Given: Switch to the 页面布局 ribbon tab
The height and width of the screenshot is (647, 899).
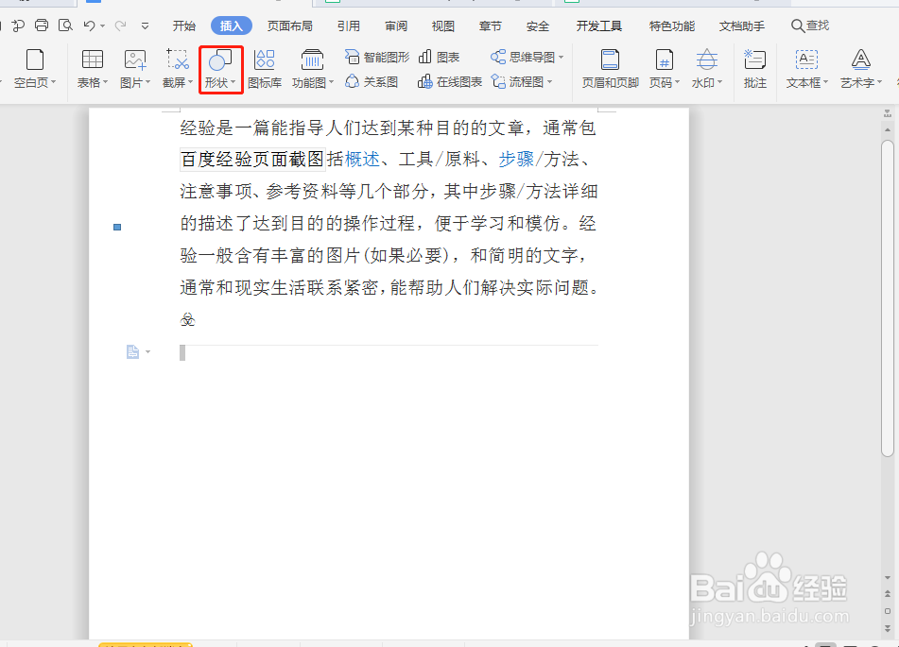Looking at the screenshot, I should click(290, 26).
